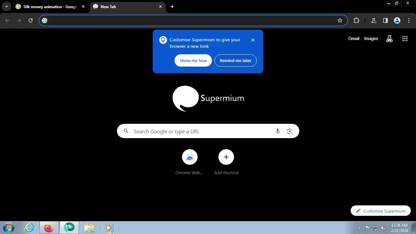Open the toolbar Chrome Labs flask icon
Image resolution: width=416 pixels, height=234 pixels.
click(373, 20)
